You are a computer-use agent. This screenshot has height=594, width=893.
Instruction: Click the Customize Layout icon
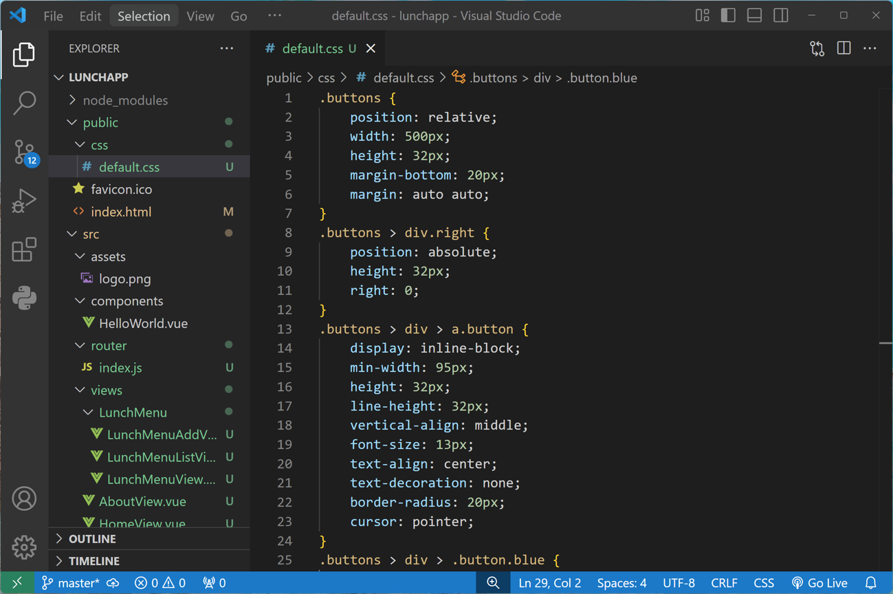coord(702,15)
